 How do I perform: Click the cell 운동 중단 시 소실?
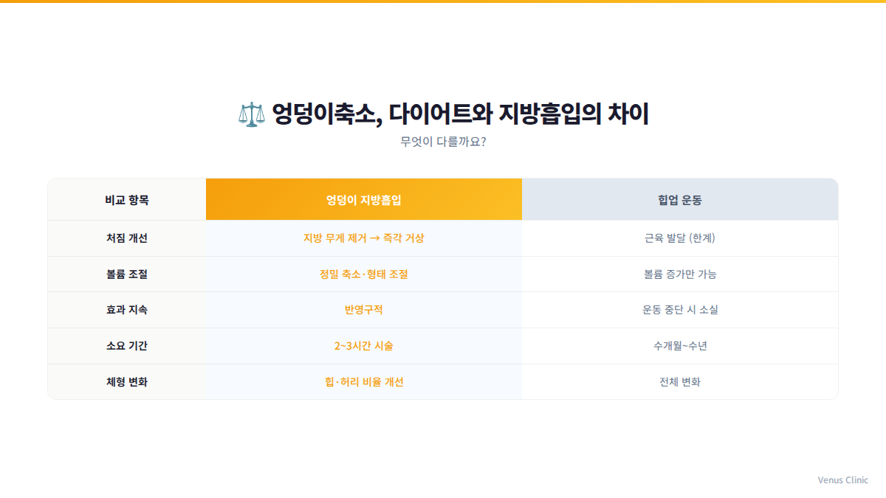(680, 310)
